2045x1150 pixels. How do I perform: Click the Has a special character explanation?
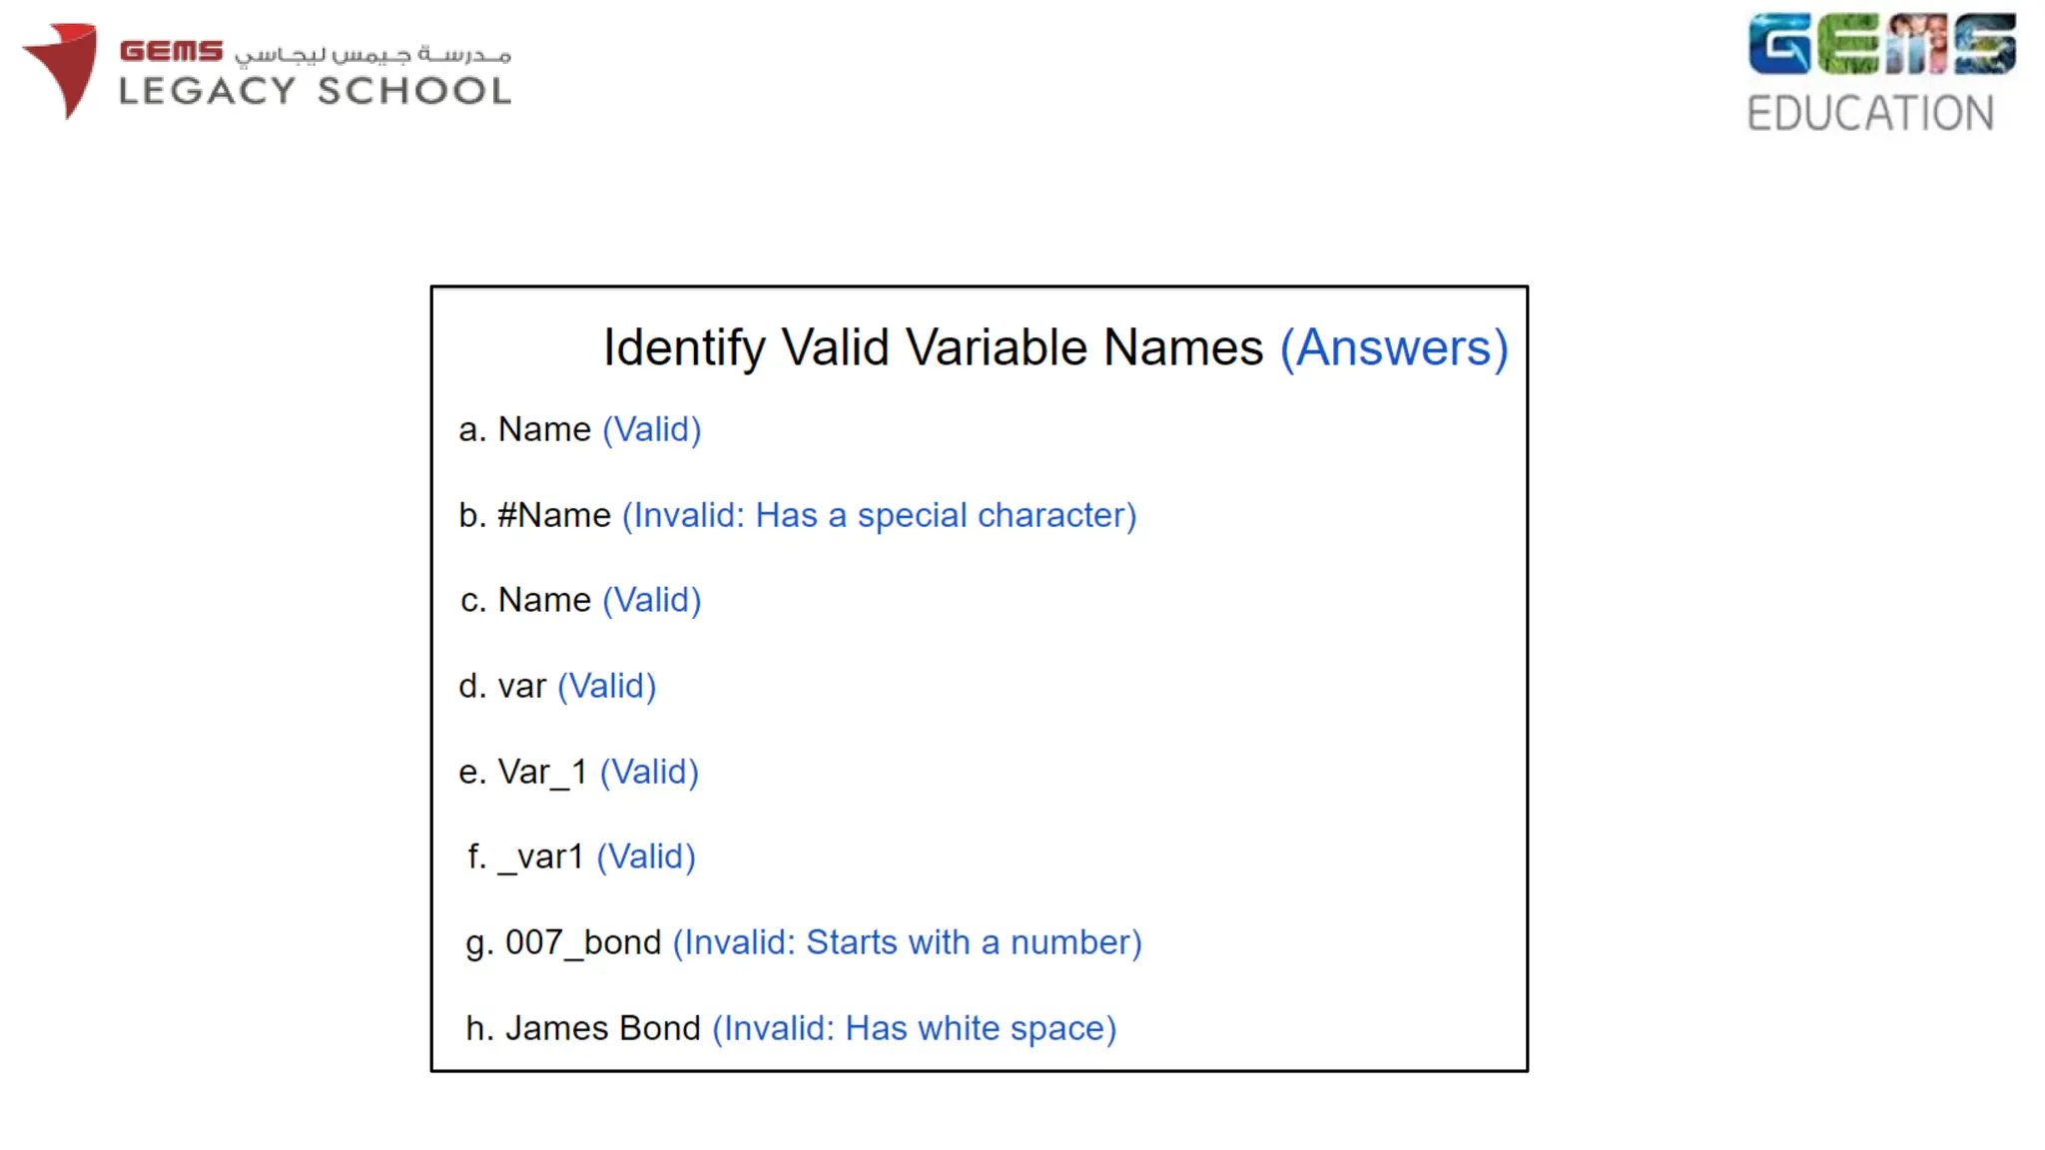(880, 515)
